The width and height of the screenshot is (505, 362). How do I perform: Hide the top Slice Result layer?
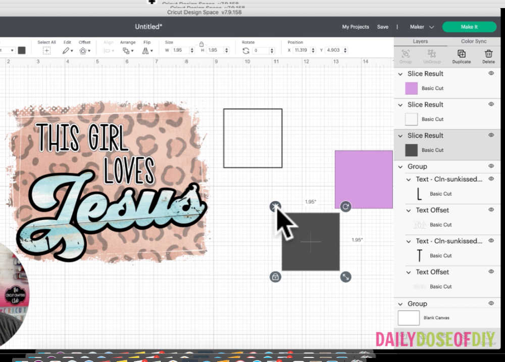490,73
